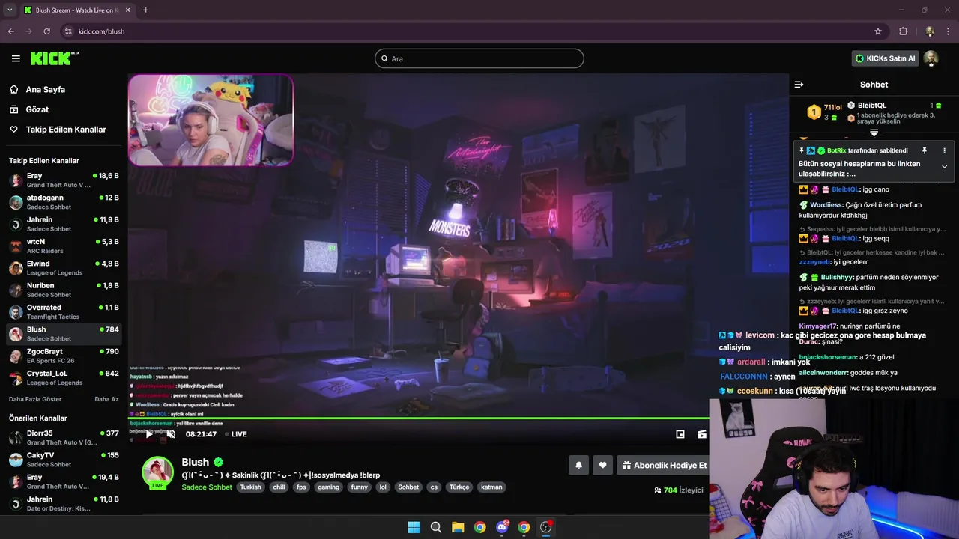
Task: Open recommended channel Diorr35
Action: 64,437
